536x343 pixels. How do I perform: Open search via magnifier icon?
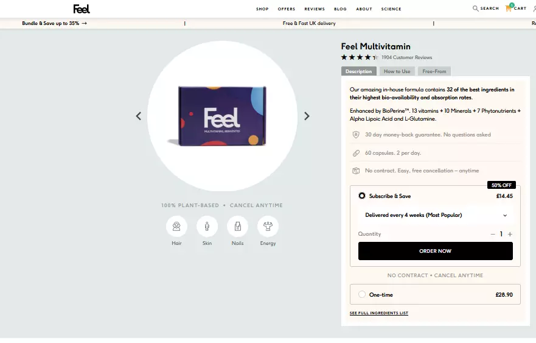pyautogui.click(x=475, y=8)
